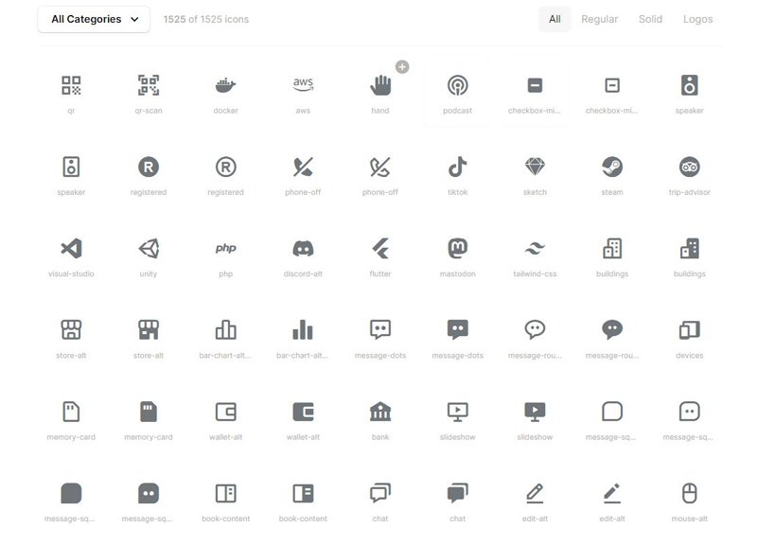This screenshot has width=757, height=546.
Task: Select the All filter tab
Action: coord(555,19)
